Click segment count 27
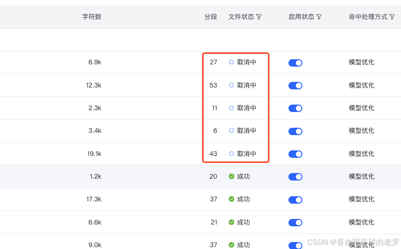Screen dimensions: 401x249 click(213, 62)
